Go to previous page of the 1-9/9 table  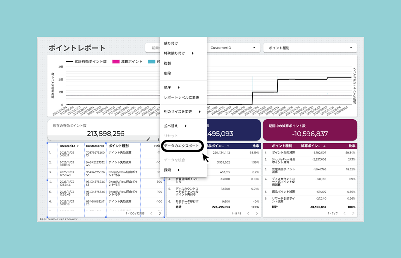coord(248,213)
